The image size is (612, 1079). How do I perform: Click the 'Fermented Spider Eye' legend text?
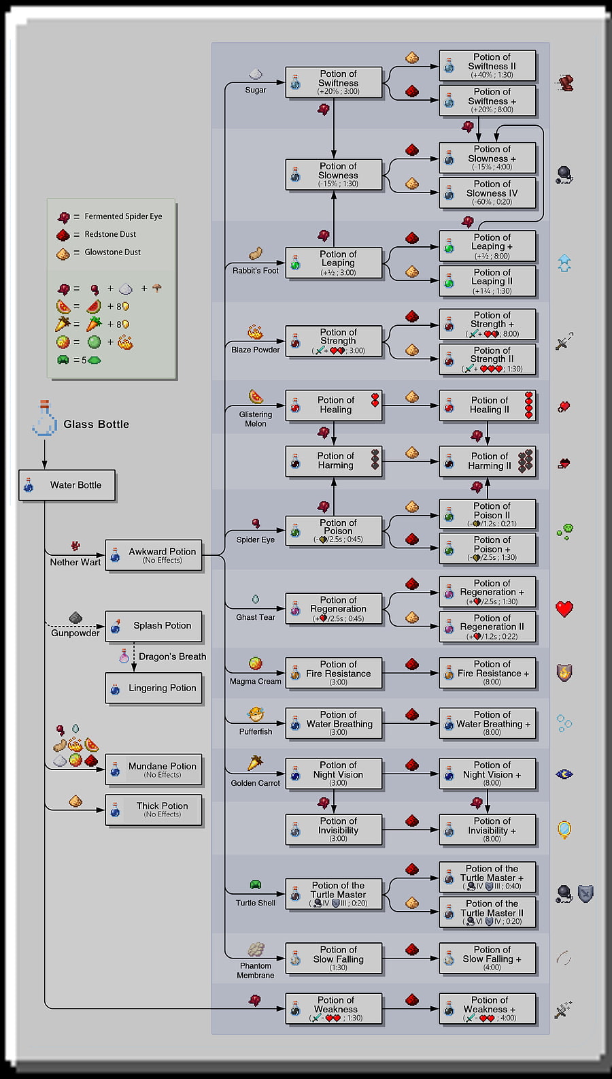pos(123,216)
